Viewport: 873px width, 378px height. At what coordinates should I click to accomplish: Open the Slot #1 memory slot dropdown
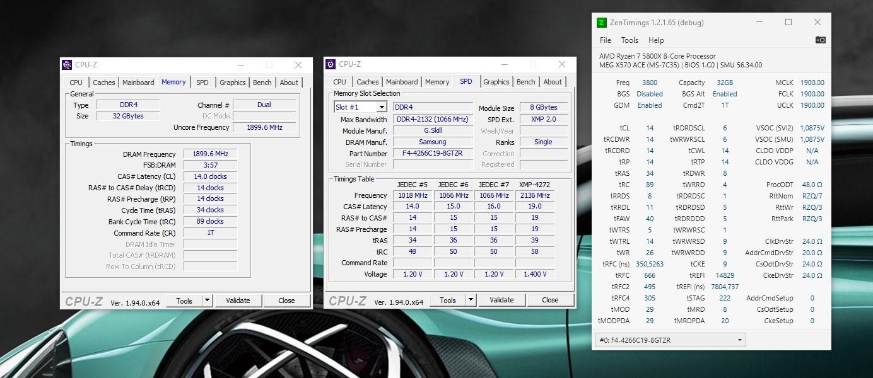[x=360, y=107]
